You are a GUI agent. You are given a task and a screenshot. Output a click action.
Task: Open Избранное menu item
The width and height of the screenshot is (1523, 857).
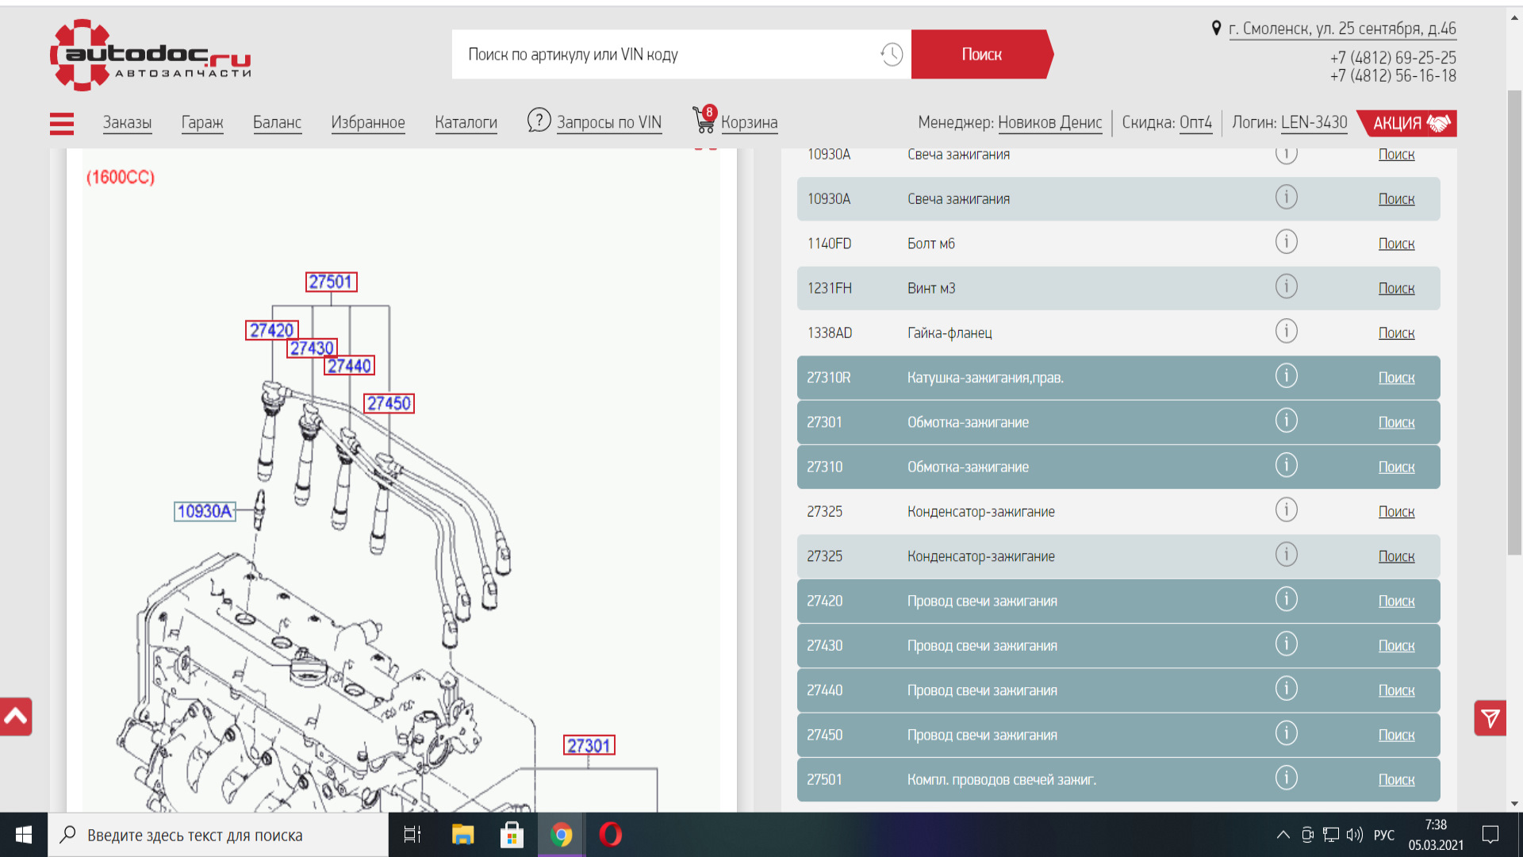click(x=368, y=123)
